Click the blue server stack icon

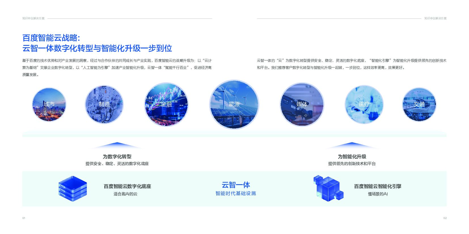pos(73,189)
